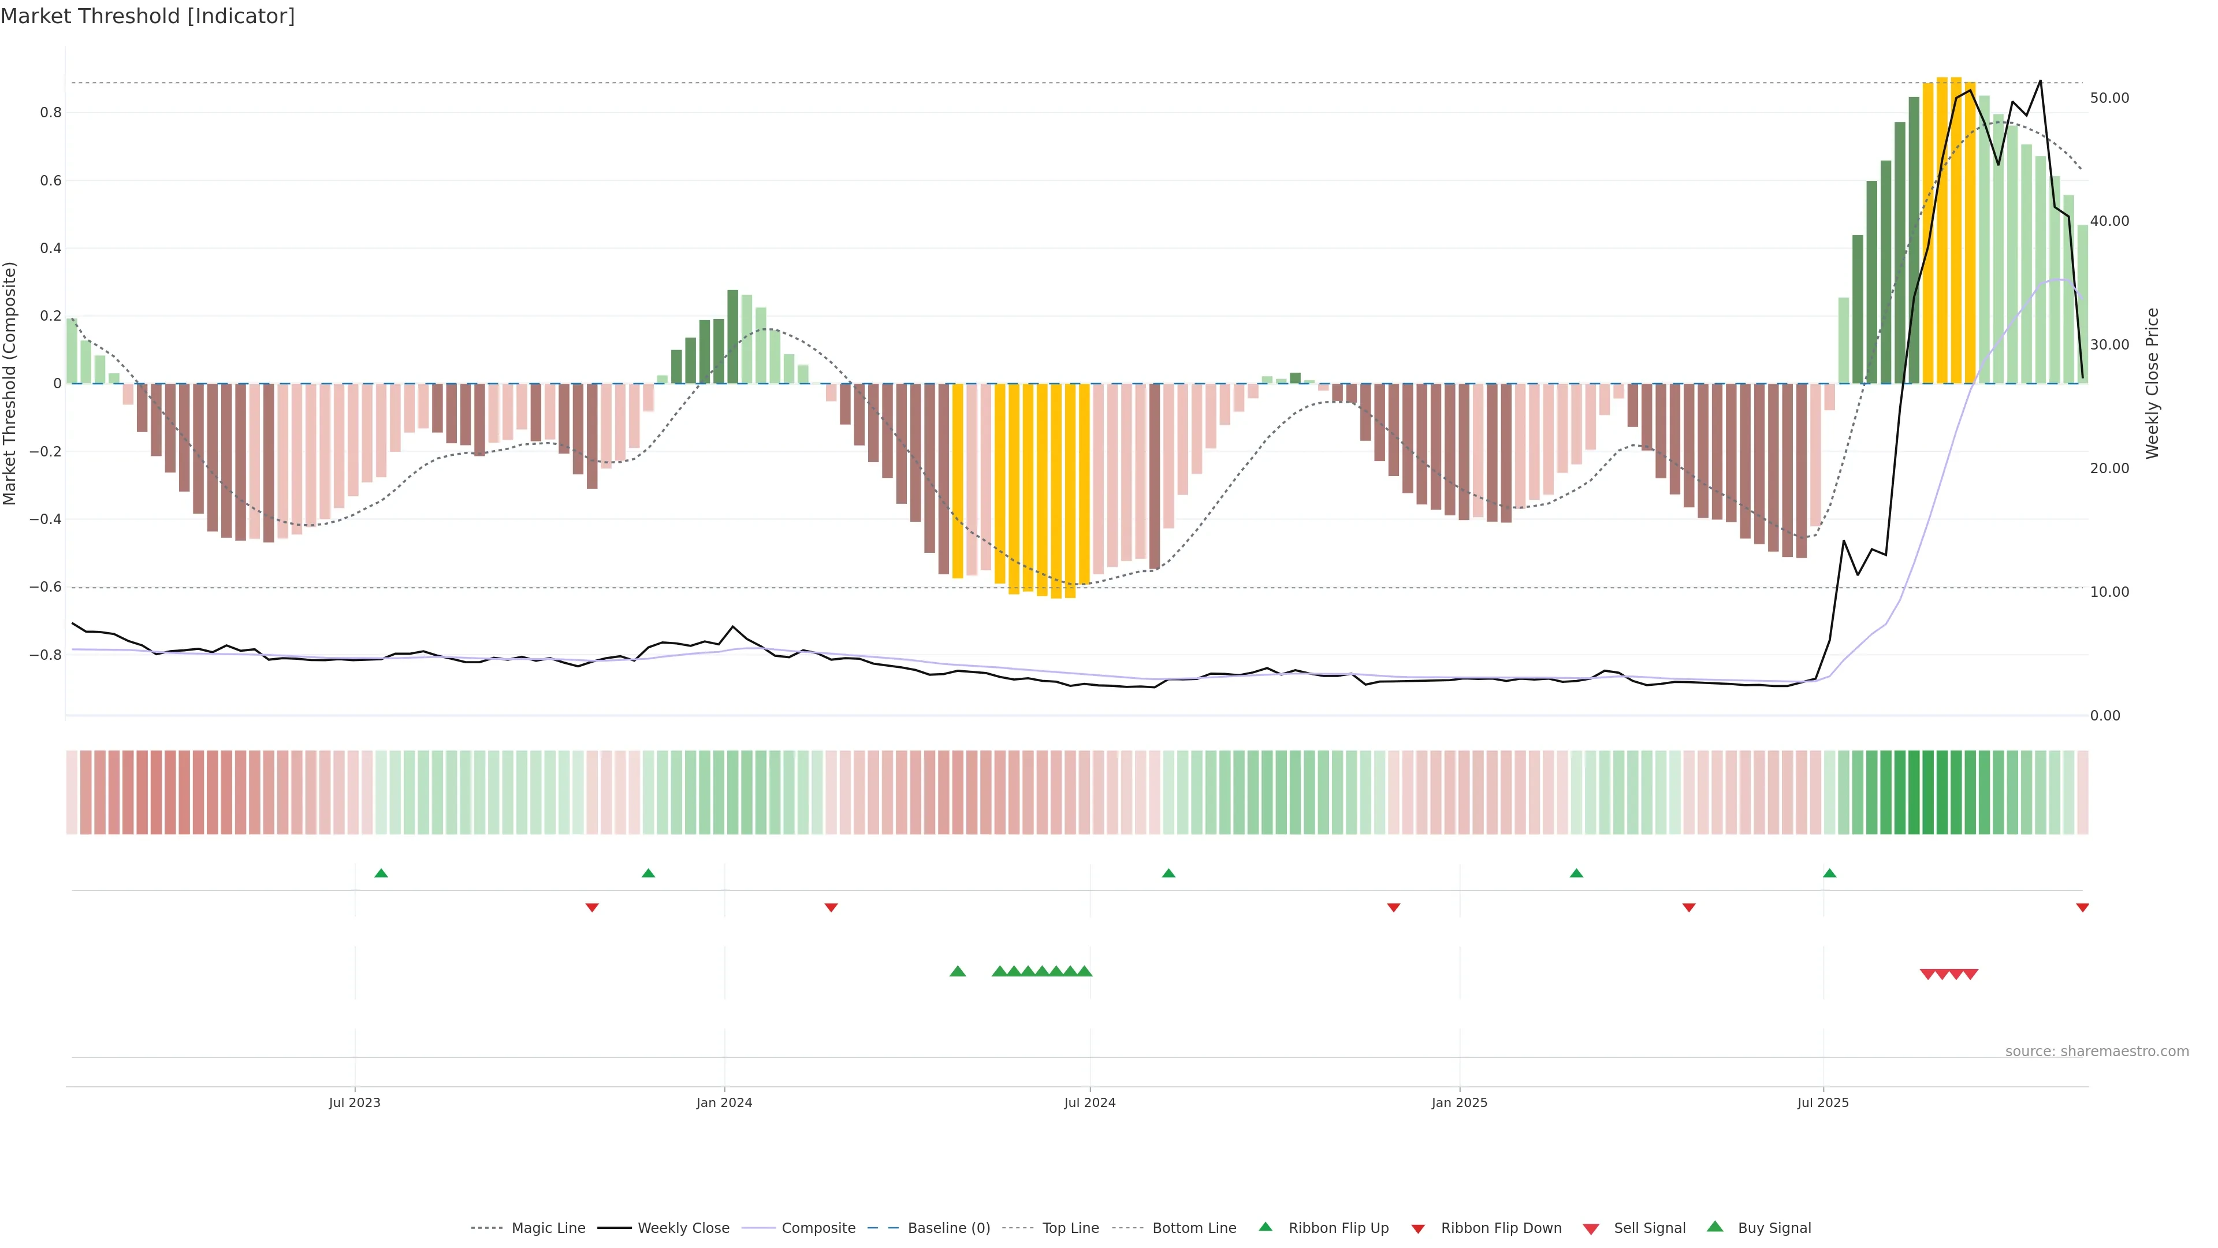Screen dimensions: 2218x1248
Task: Click the Ribbon Flip Up marker just after Jul 2025
Action: click(1830, 874)
